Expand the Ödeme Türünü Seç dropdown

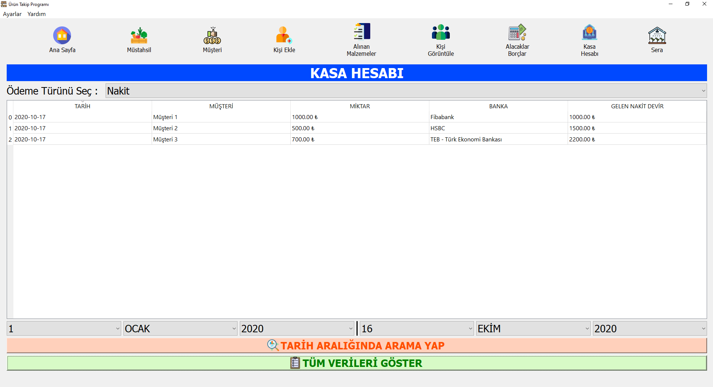[x=406, y=91]
